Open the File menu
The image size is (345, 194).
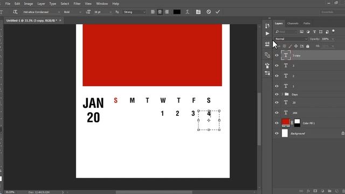[x=8, y=4]
